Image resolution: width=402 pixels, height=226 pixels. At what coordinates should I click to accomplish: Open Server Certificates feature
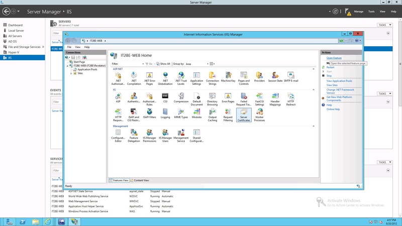244,115
